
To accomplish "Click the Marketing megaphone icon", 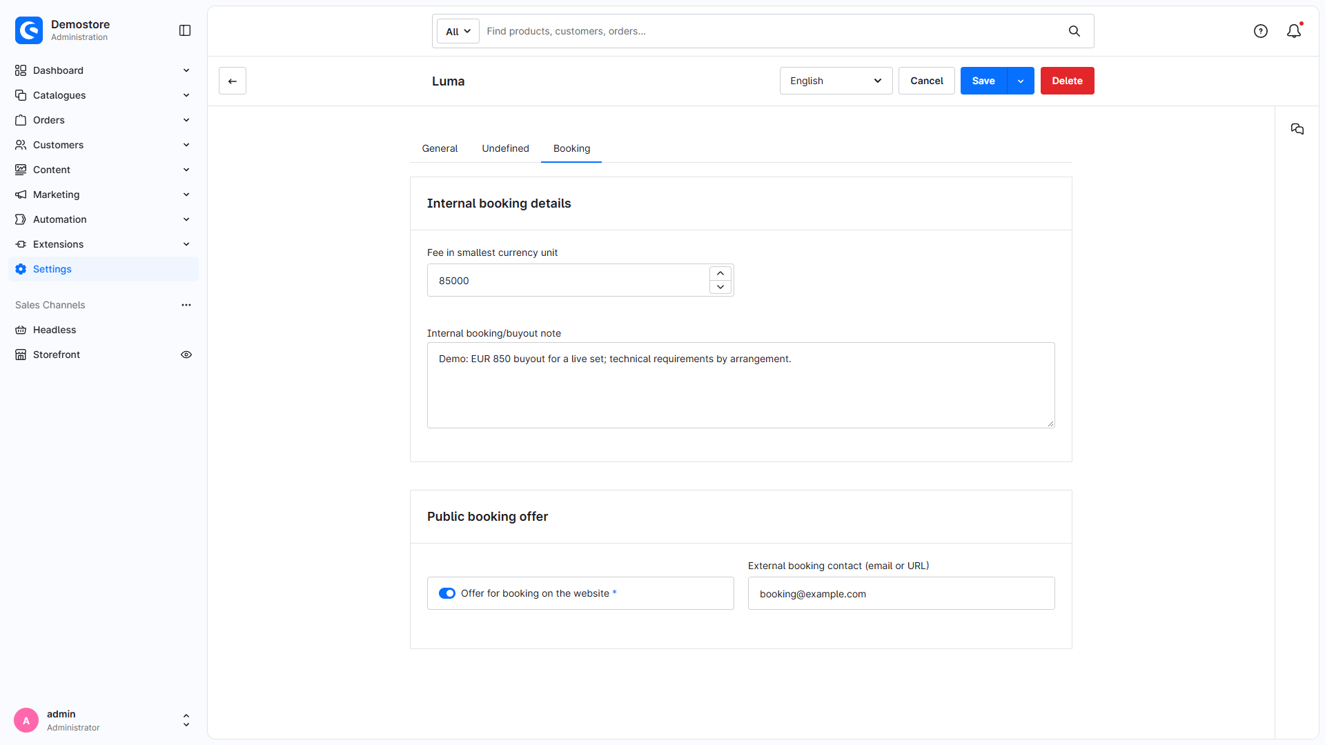I will tap(21, 195).
